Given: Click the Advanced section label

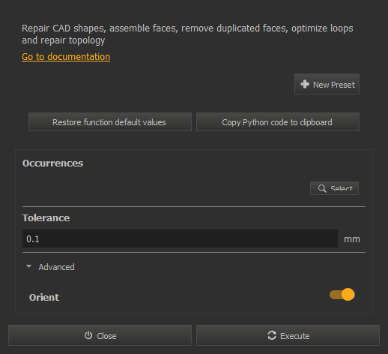Looking at the screenshot, I should 56,267.
